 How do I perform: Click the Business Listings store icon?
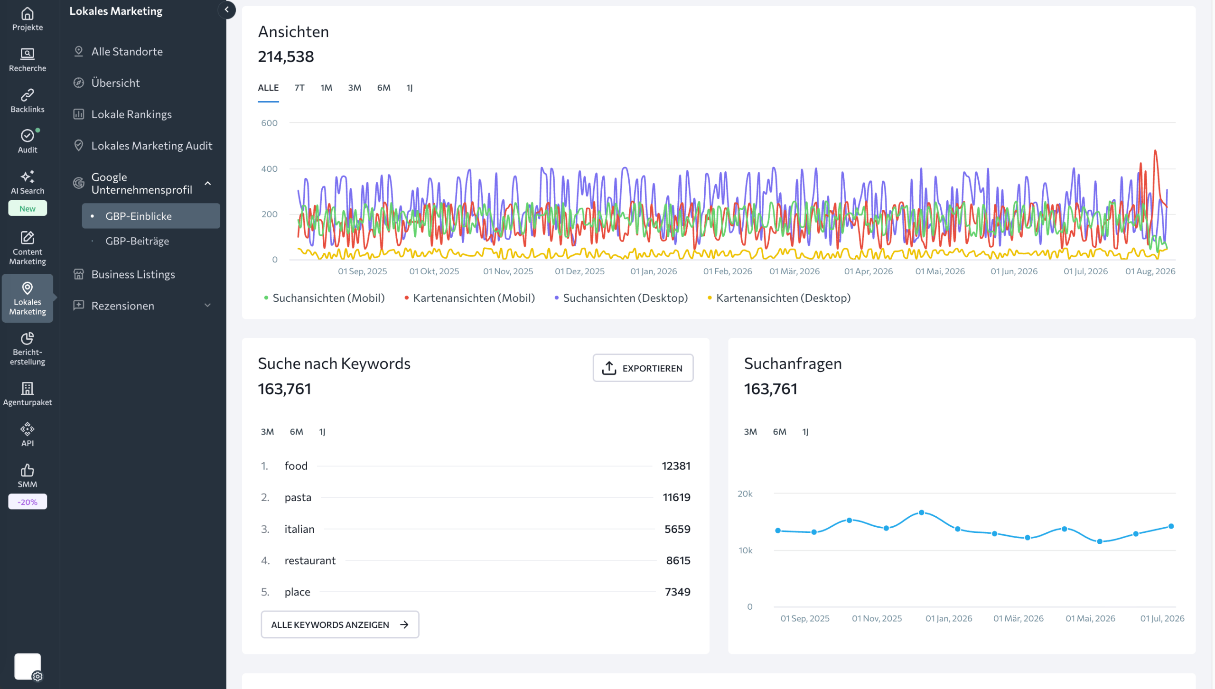point(79,274)
